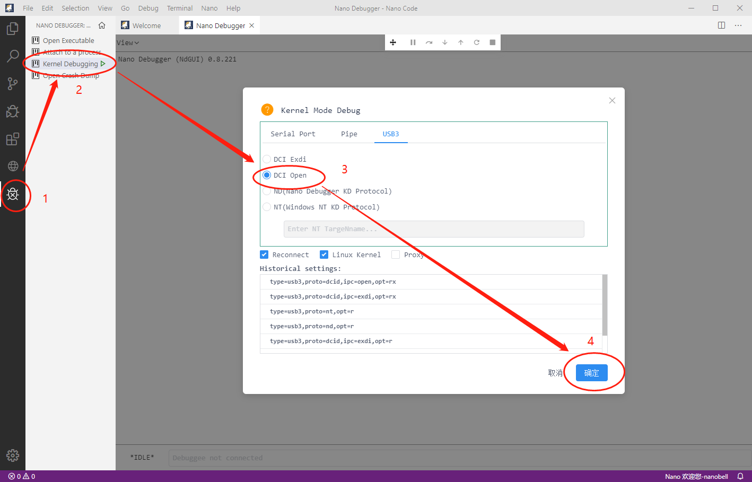The height and width of the screenshot is (482, 752).
Task: Switch to the Welcome editor tab
Action: tap(147, 25)
